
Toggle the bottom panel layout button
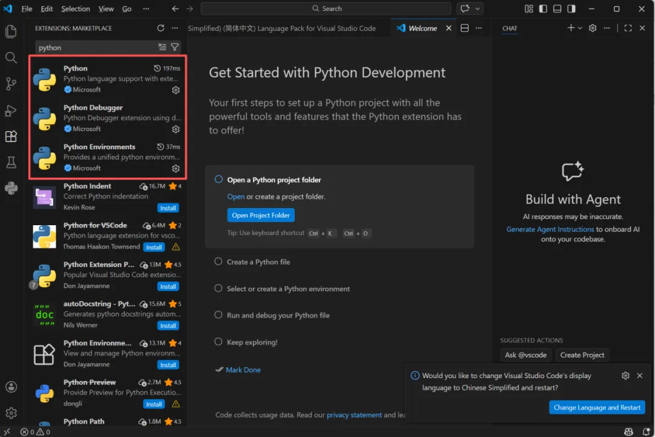point(557,9)
